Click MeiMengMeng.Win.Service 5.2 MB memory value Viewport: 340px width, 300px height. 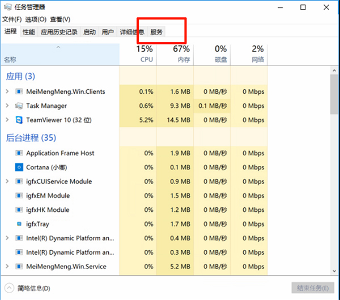[x=180, y=267]
